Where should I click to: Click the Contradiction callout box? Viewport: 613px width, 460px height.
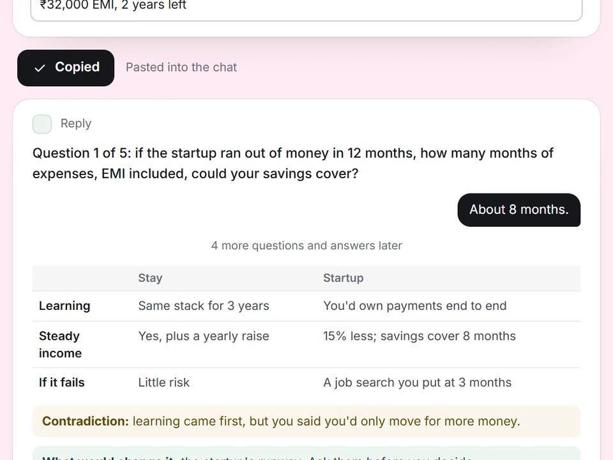point(306,421)
